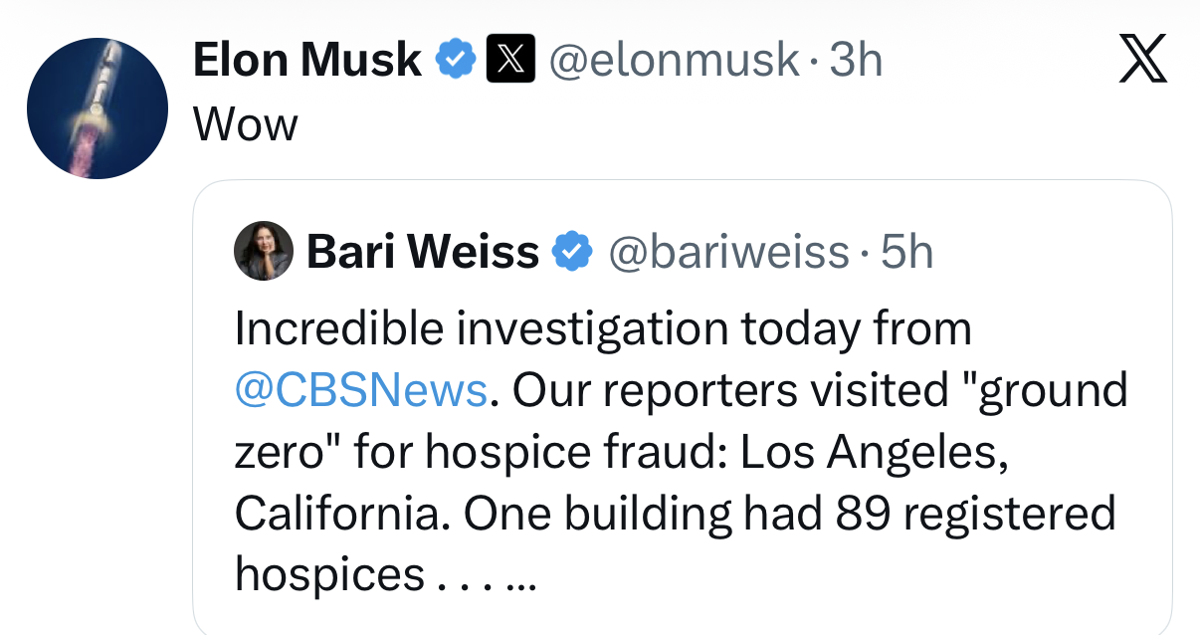Image resolution: width=1200 pixels, height=635 pixels.
Task: Click the word 'hospices' on last line
Action: (329, 575)
